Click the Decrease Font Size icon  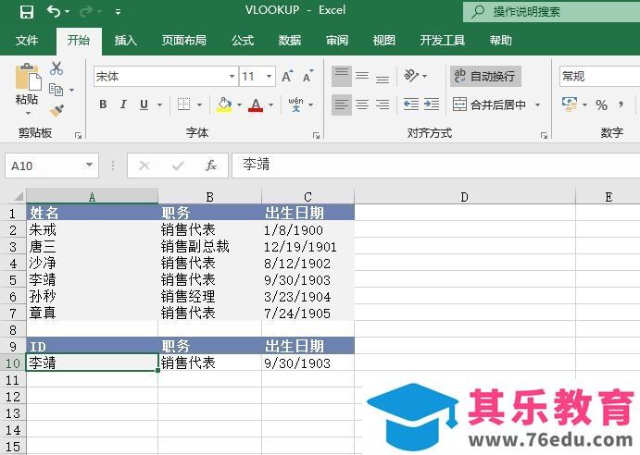(x=308, y=76)
